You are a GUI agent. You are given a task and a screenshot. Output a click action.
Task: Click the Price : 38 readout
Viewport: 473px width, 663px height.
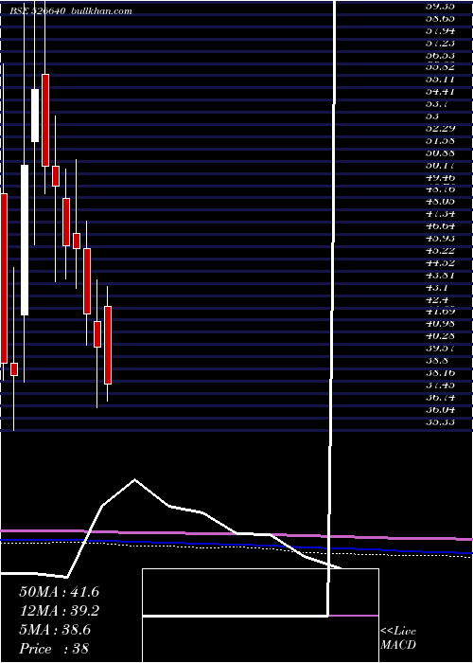tap(54, 649)
